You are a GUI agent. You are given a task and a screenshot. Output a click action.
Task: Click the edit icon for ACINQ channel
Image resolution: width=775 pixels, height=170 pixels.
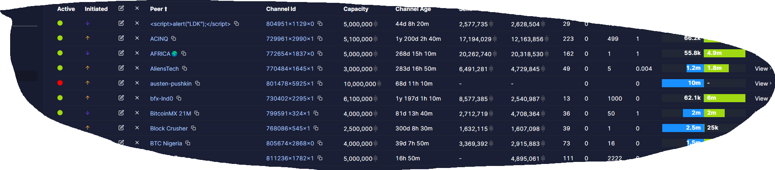(121, 38)
